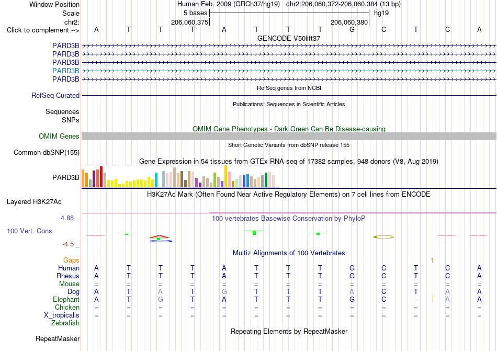Open the RefSeq Curated track label
This screenshot has width=497, height=351.
pyautogui.click(x=55, y=95)
